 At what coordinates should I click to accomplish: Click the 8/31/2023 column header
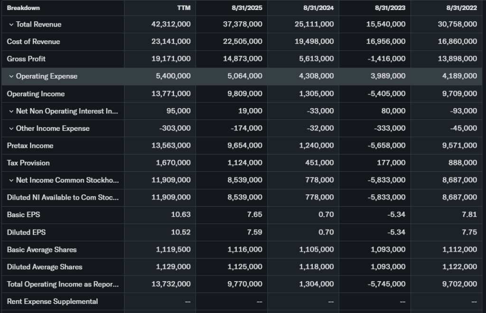[x=391, y=8]
